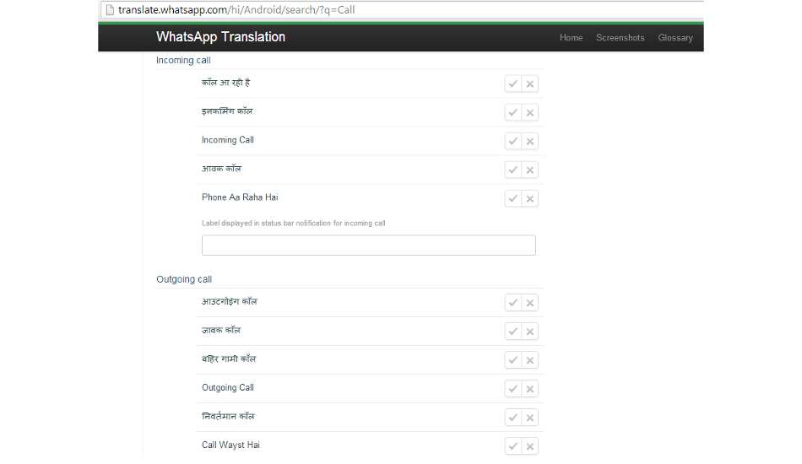Approve the 'Incoming Call' translation checkmark
Viewport: 802px width, 464px height.
[x=513, y=141]
